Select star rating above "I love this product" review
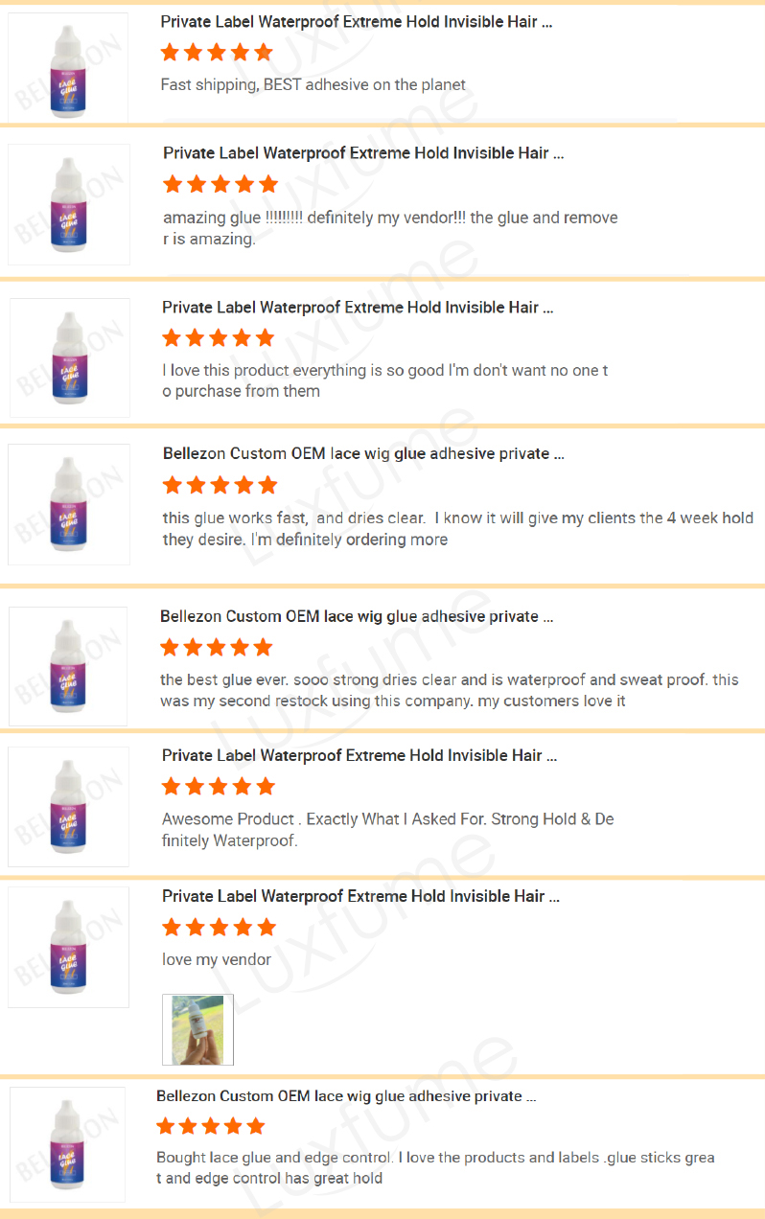The width and height of the screenshot is (765, 1219). pos(219,337)
